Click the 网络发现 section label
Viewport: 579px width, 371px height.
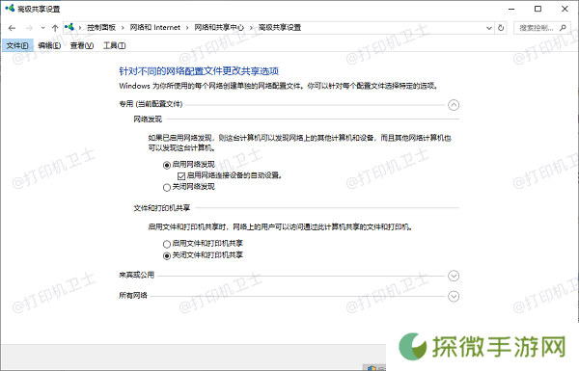(148, 119)
